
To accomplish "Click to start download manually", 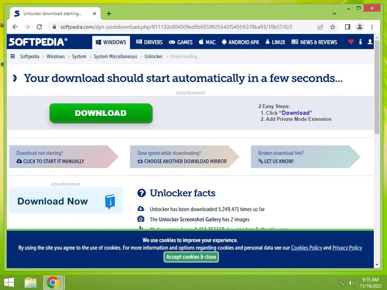I will [63, 157].
